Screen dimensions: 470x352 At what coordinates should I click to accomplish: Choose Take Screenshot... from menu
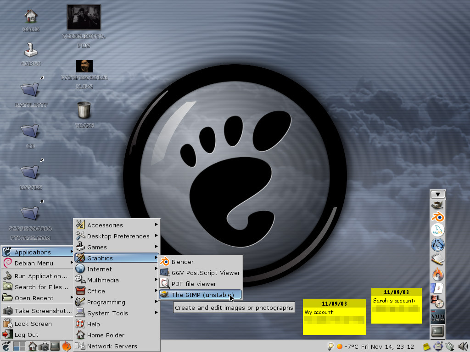[x=38, y=311]
